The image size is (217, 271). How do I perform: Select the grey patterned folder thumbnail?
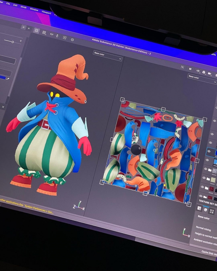(215, 171)
